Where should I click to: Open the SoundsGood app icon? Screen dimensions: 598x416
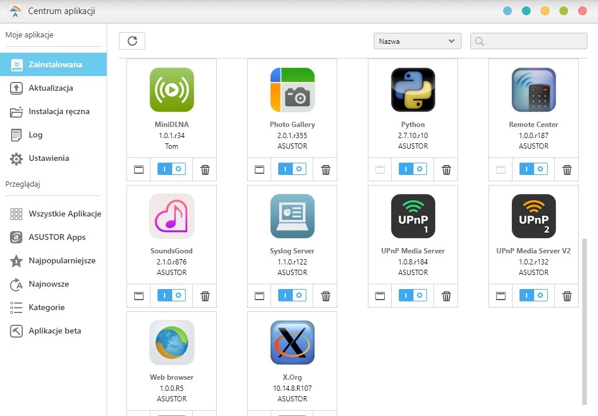point(172,216)
